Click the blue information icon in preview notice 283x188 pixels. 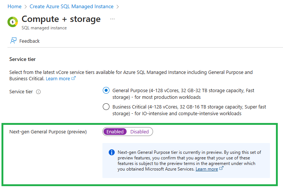coord(111,152)
